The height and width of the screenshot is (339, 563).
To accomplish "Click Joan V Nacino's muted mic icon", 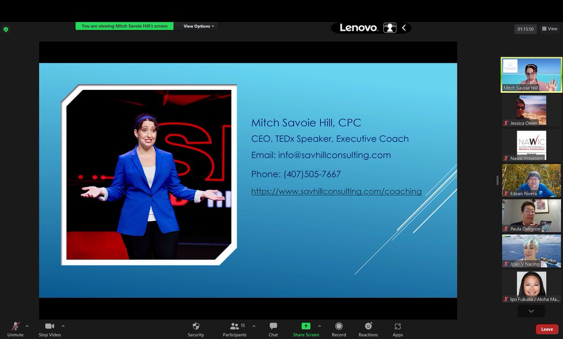I will [506, 264].
